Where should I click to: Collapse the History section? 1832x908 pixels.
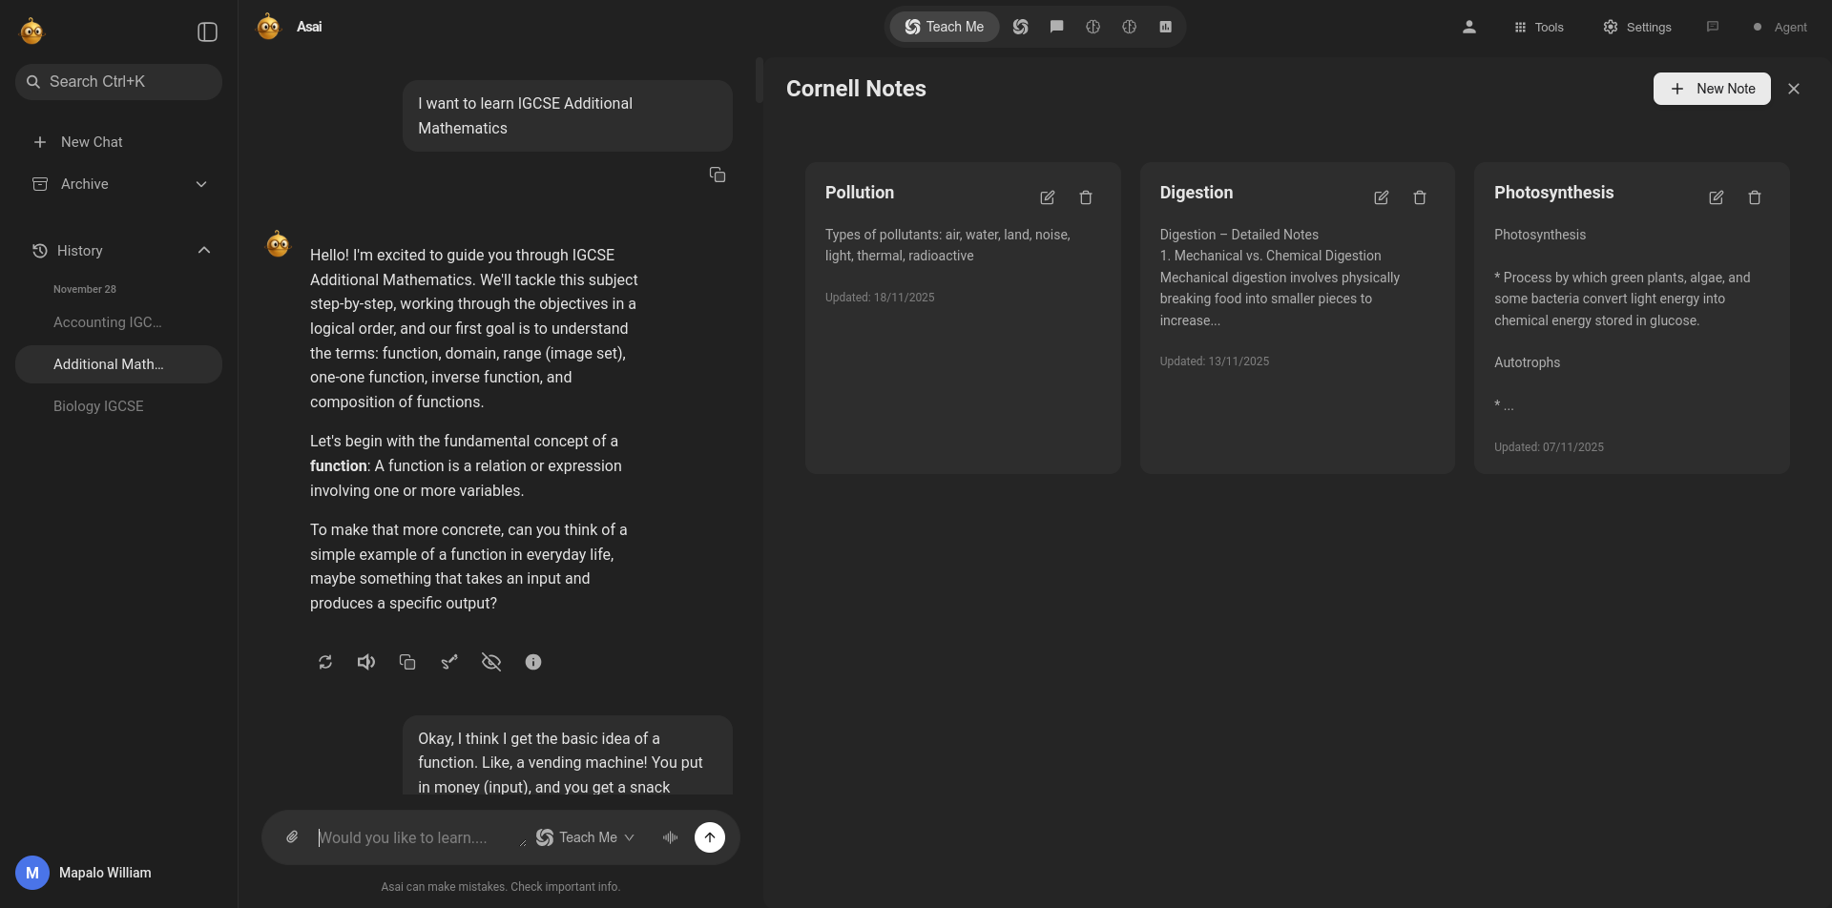pos(203,251)
